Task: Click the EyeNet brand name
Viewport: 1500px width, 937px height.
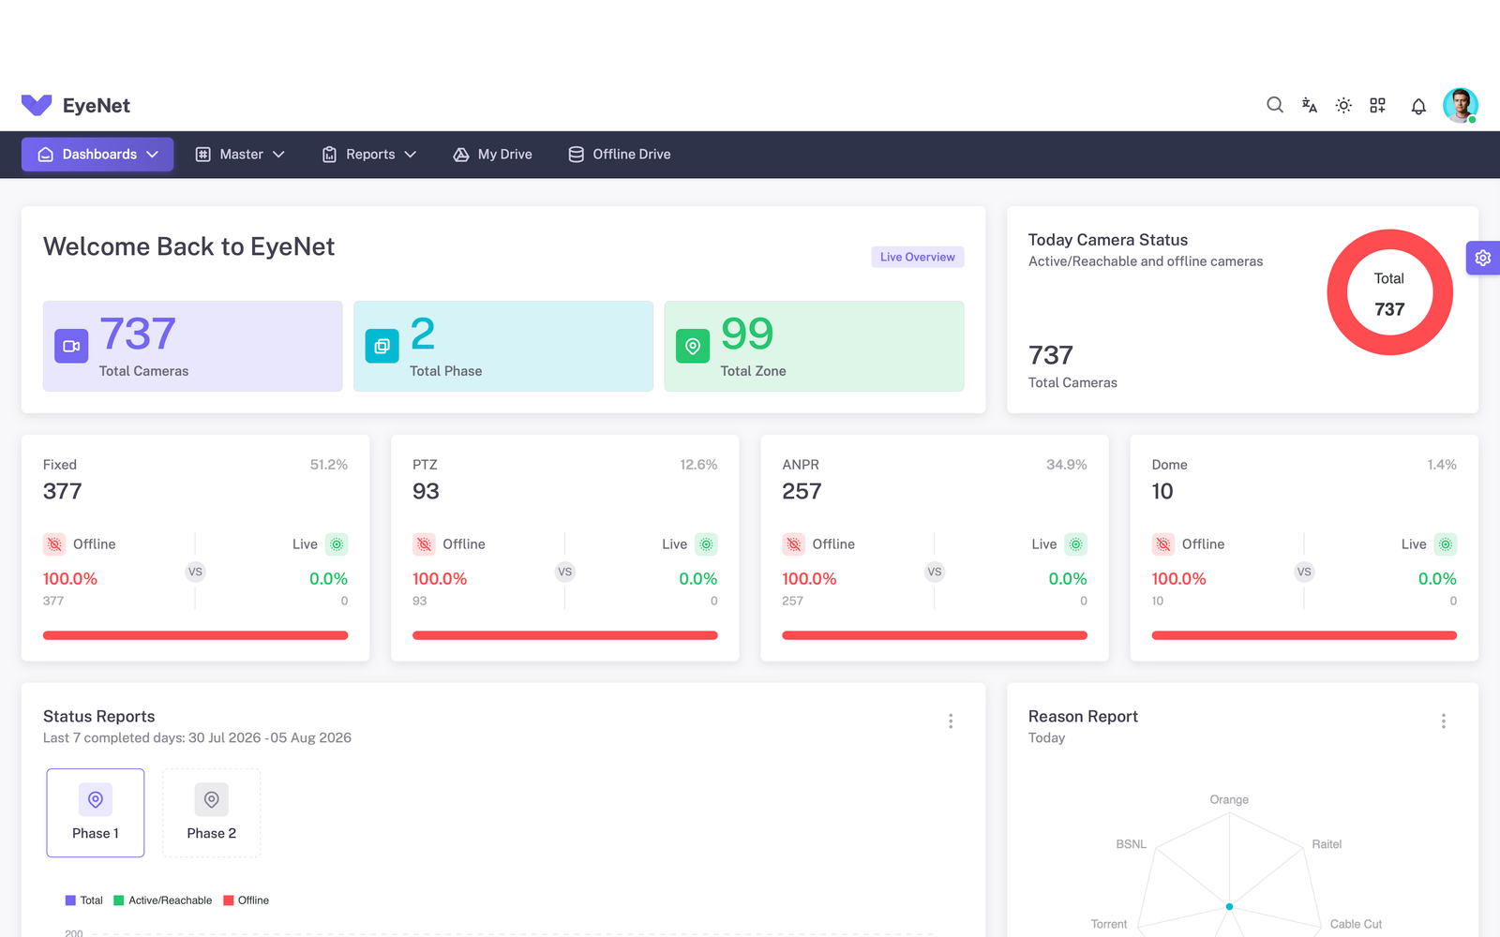Action: [97, 106]
